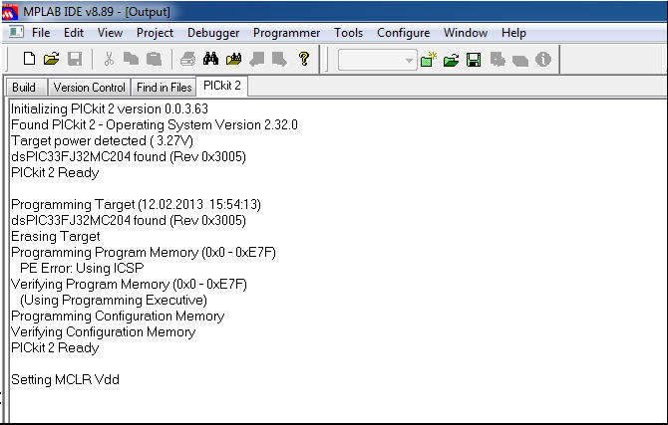668x425 pixels.
Task: Click the New Project icon
Action: pos(429,60)
